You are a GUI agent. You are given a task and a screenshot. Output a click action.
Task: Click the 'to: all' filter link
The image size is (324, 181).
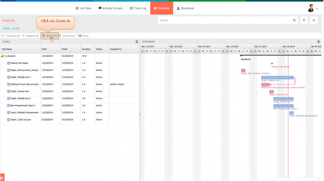(x=15, y=28)
